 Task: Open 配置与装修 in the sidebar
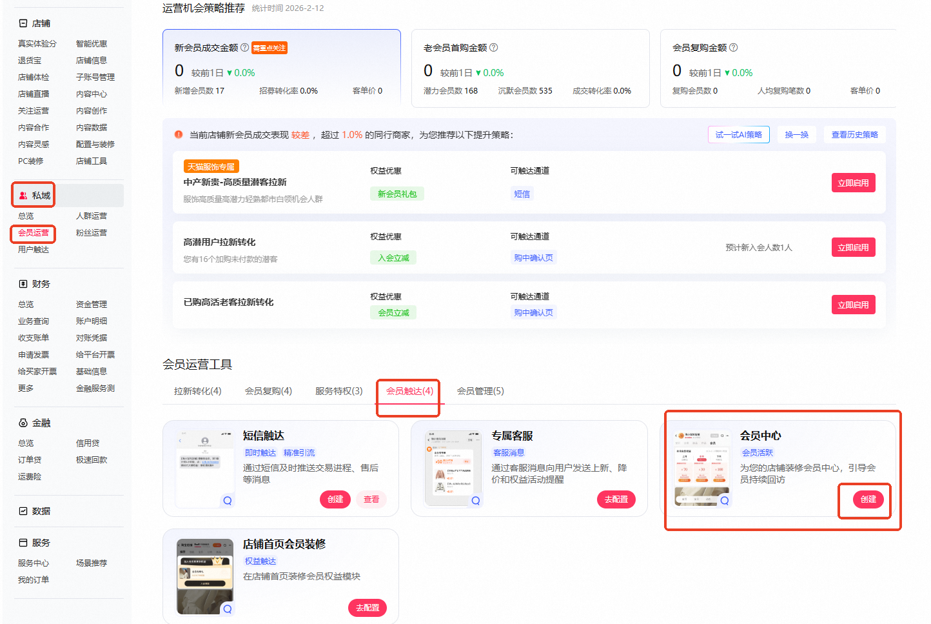tap(95, 145)
